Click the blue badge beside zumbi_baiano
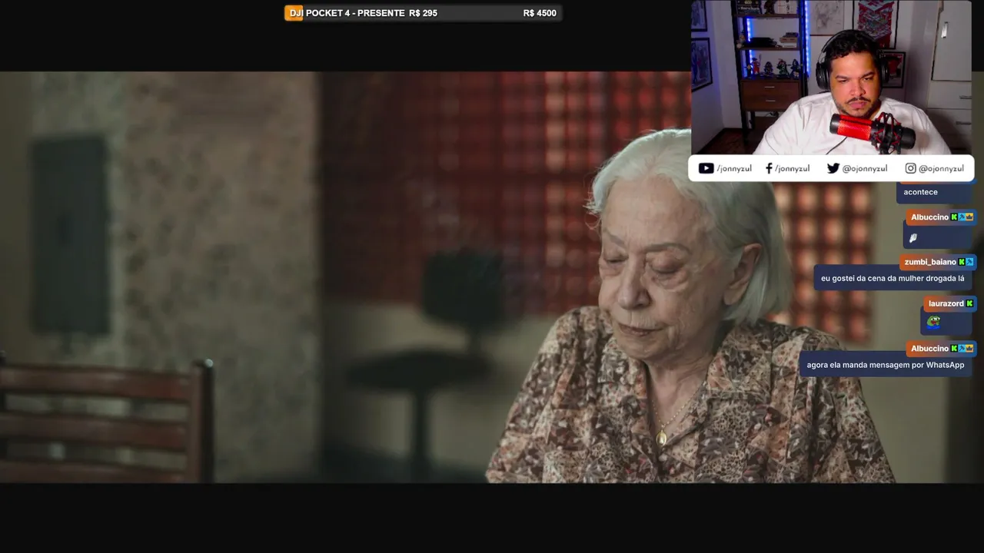 [x=969, y=262]
